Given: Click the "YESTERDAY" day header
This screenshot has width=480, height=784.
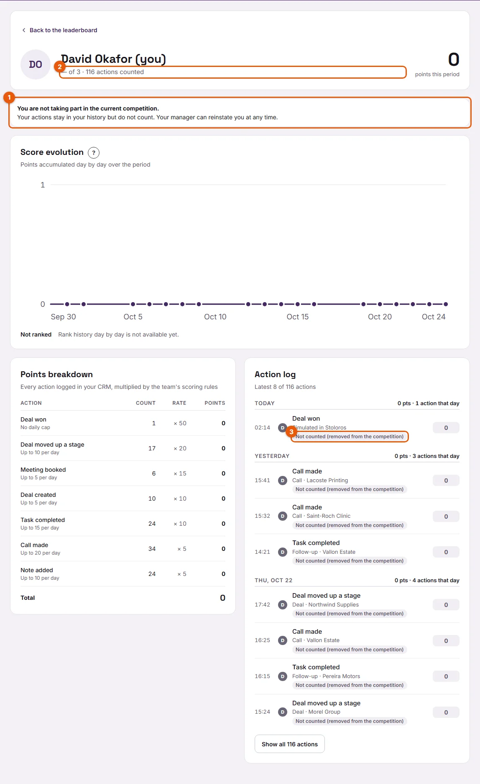Looking at the screenshot, I should point(272,456).
